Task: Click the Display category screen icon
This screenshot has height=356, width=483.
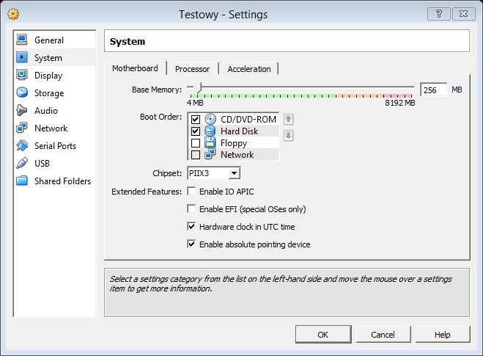Action: 22,75
